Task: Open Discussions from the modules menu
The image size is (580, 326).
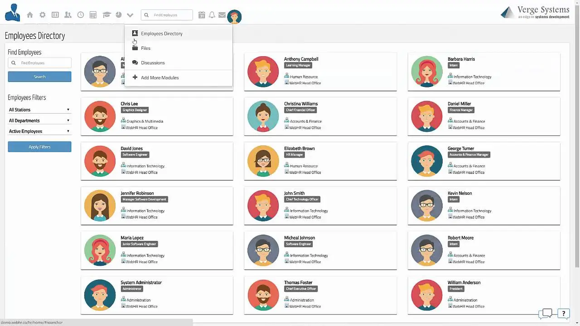Action: click(x=152, y=62)
